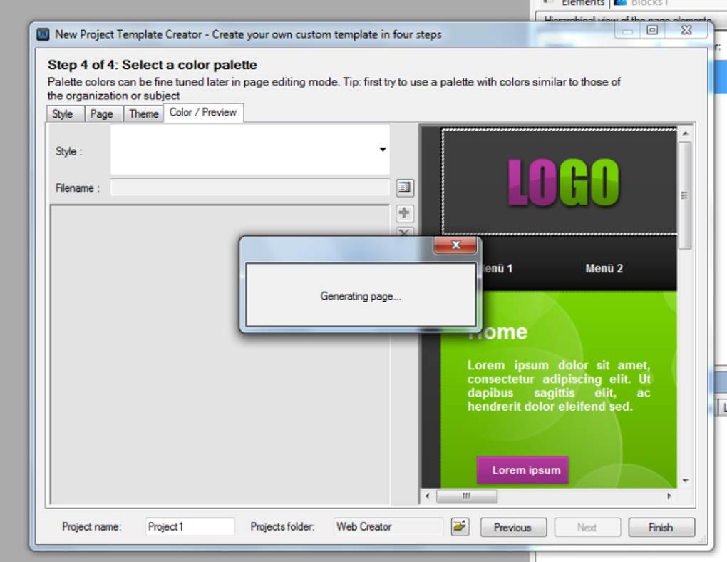Click the Generating page... message text

[x=361, y=296]
